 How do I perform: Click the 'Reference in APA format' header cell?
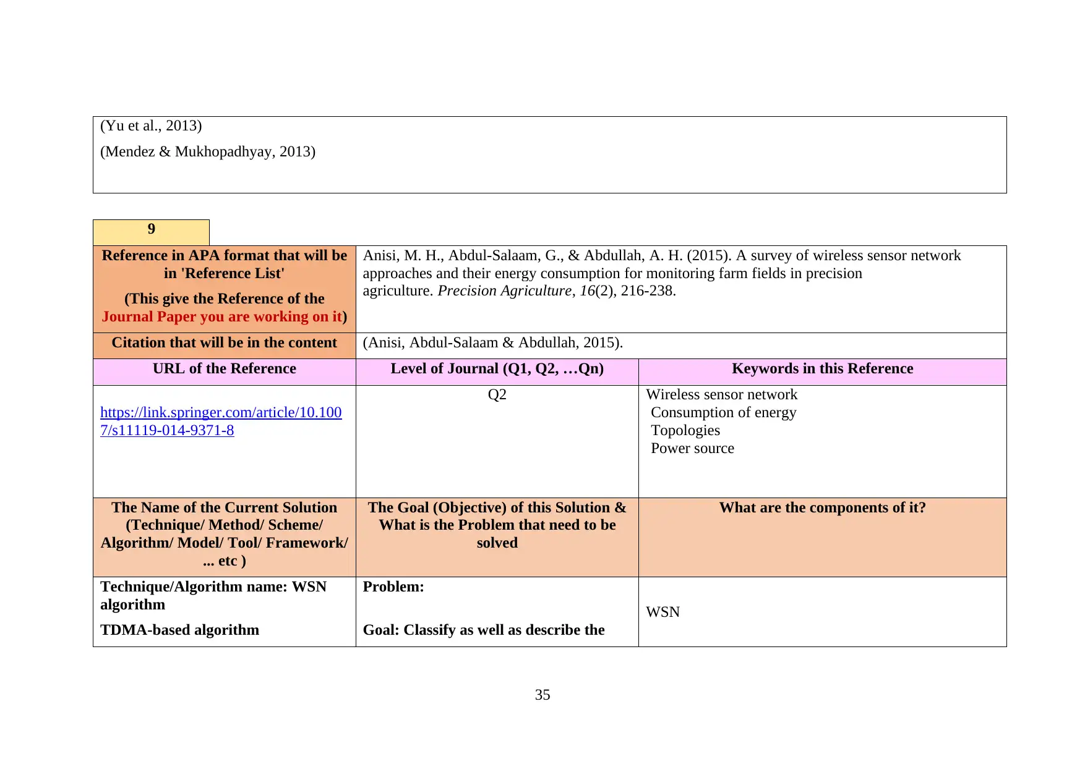pyautogui.click(x=225, y=289)
